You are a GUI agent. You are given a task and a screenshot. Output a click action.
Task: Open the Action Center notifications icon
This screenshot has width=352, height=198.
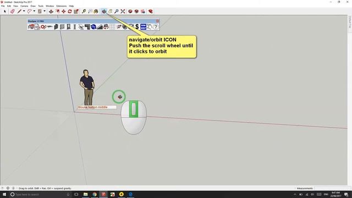click(x=346, y=194)
